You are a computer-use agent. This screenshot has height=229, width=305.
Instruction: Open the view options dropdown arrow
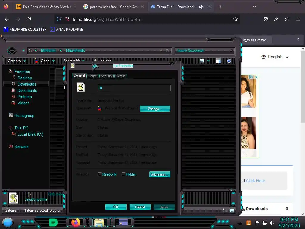[x=208, y=61]
